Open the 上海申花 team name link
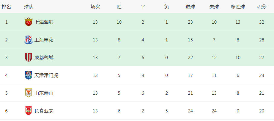This screenshot has width=274, height=121. (44, 40)
